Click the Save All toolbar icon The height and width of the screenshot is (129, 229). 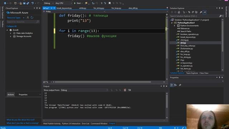[x=28, y=3]
